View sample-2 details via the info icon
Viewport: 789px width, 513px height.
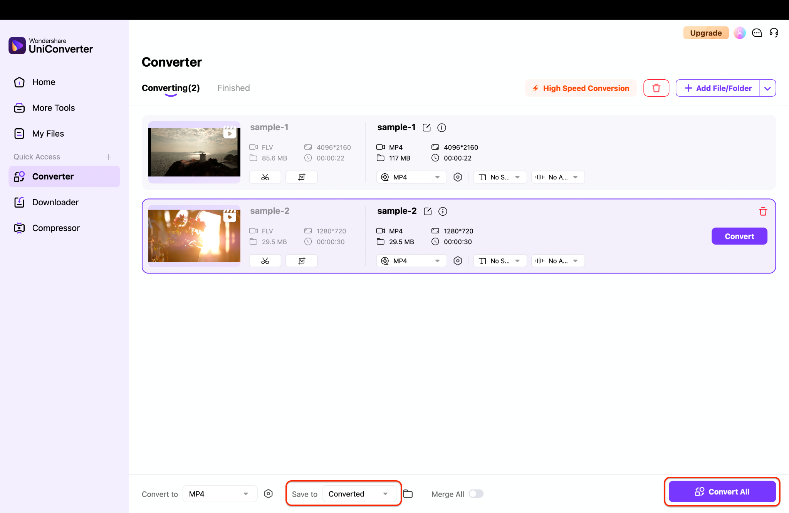point(443,211)
